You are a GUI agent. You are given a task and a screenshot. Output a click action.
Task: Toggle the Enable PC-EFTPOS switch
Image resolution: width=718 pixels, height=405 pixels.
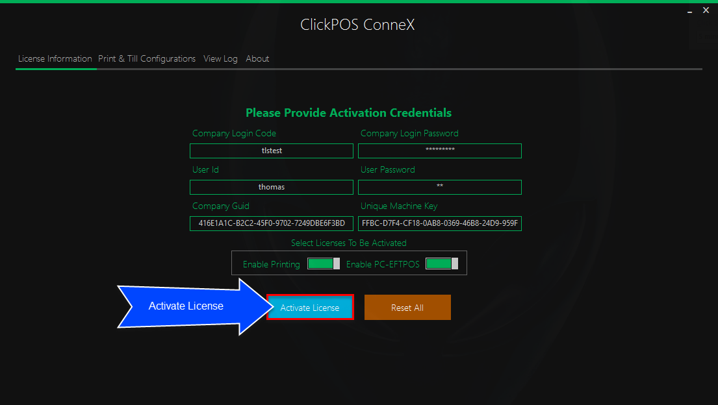[441, 264]
